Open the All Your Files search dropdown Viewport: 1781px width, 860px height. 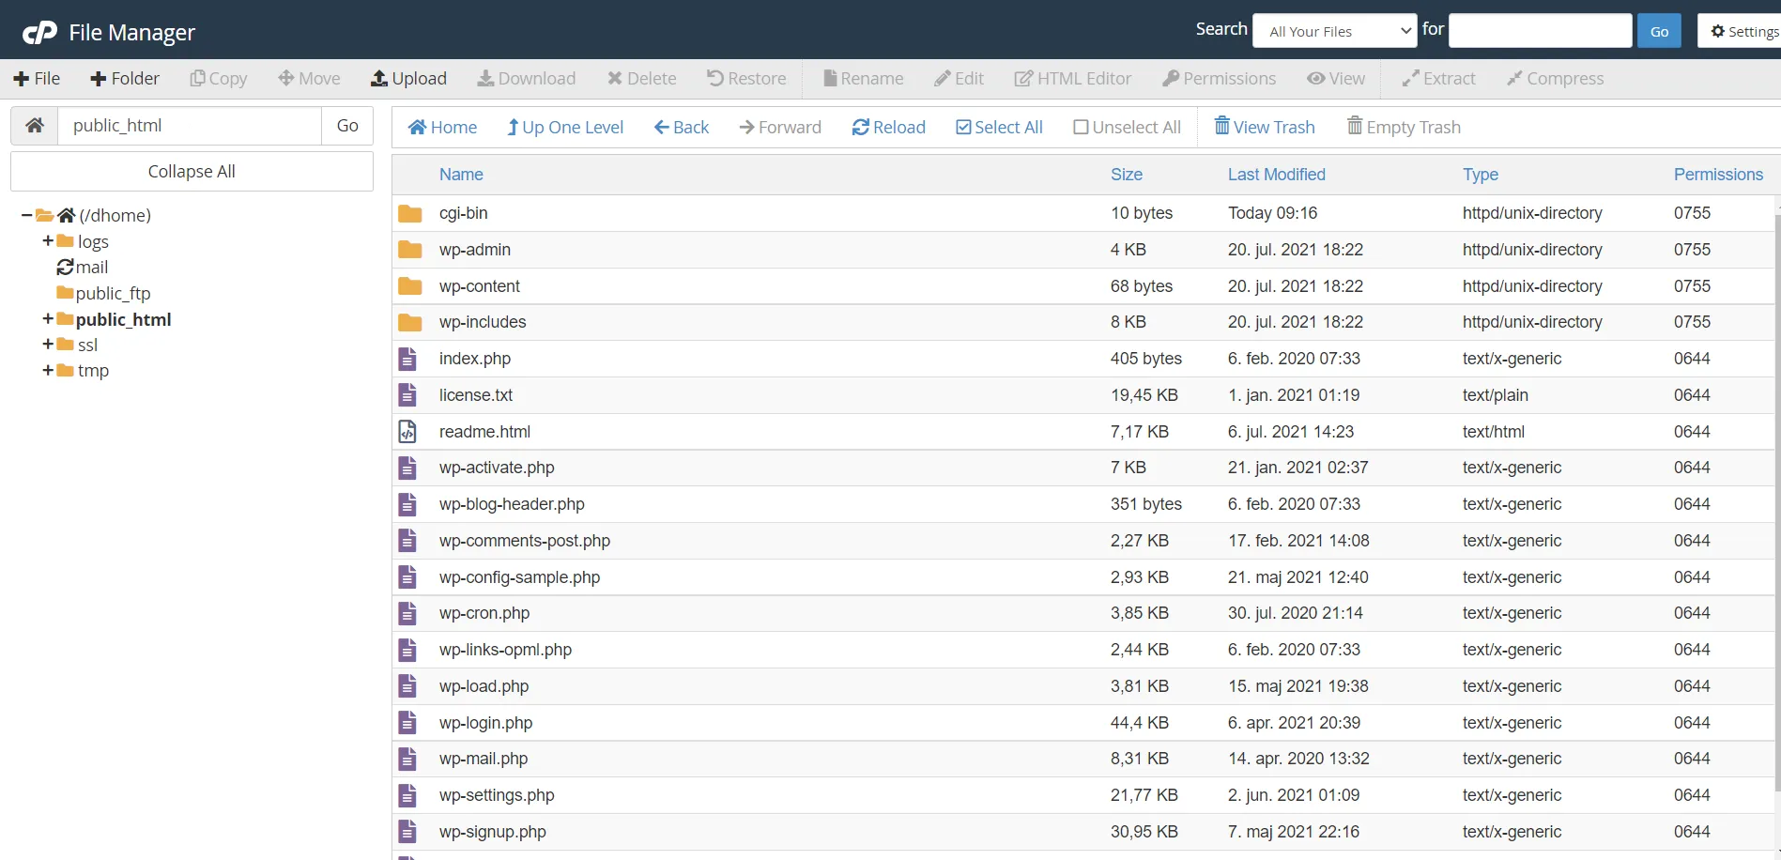[x=1335, y=31]
